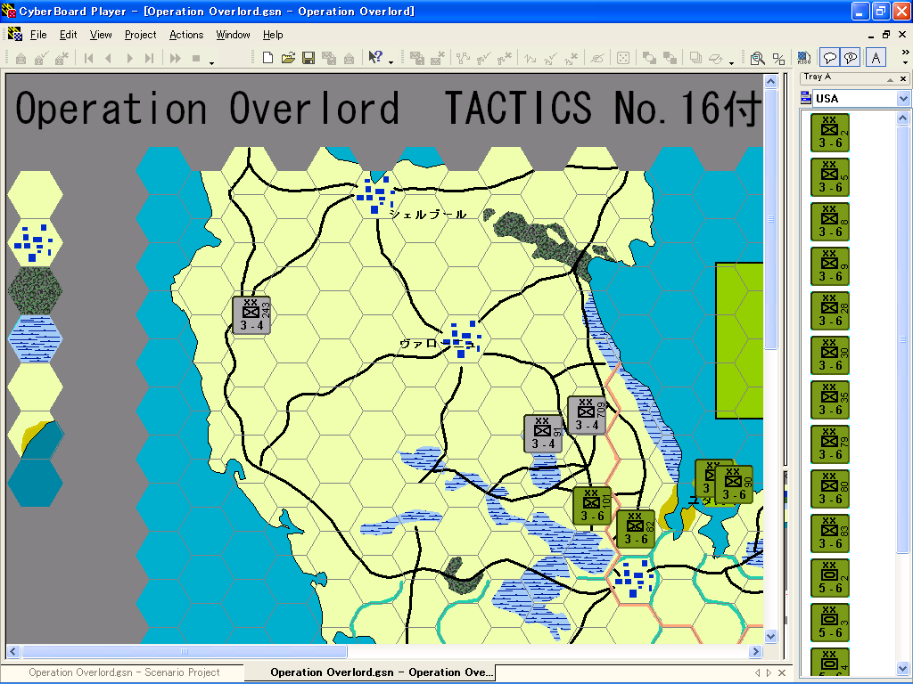The image size is (913, 684).
Task: Stop the move playback
Action: pos(196,58)
